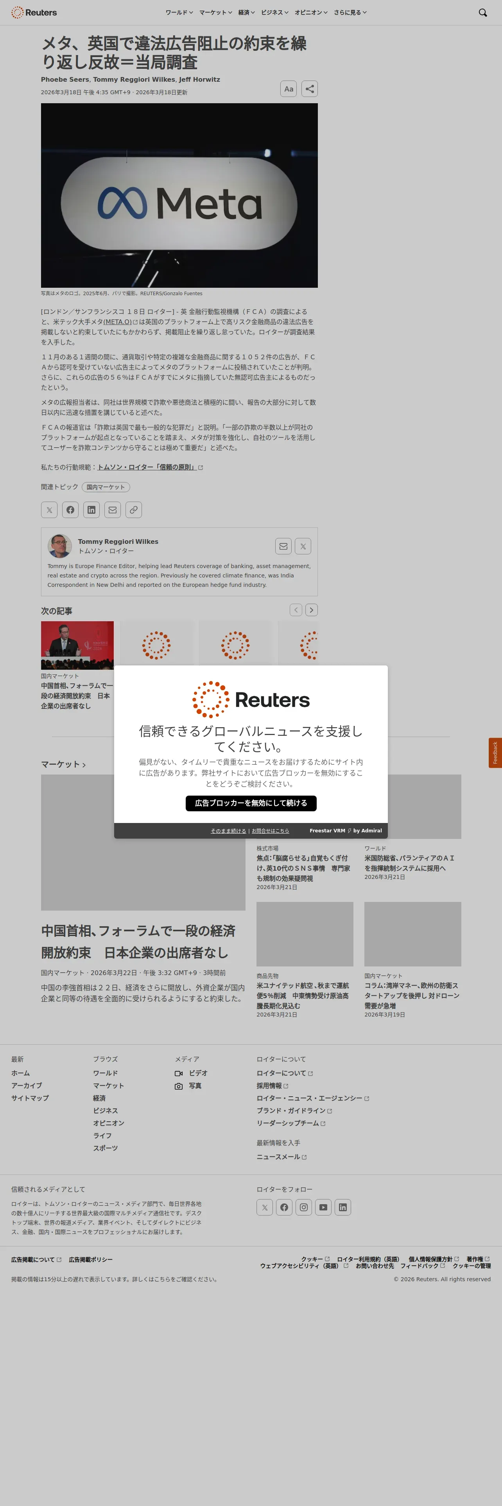Open the search magnifier icon
The image size is (502, 1506).
tap(483, 12)
